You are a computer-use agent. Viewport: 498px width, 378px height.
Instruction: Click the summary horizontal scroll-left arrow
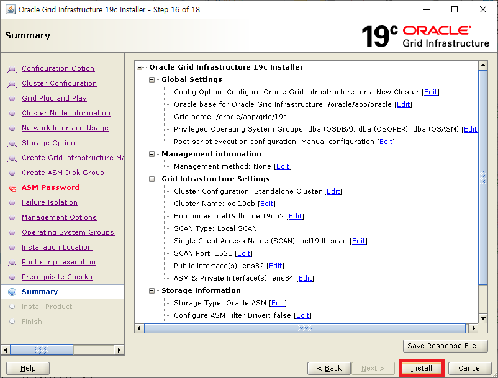point(139,328)
